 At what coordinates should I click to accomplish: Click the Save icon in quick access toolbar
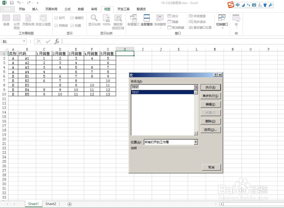point(12,3)
